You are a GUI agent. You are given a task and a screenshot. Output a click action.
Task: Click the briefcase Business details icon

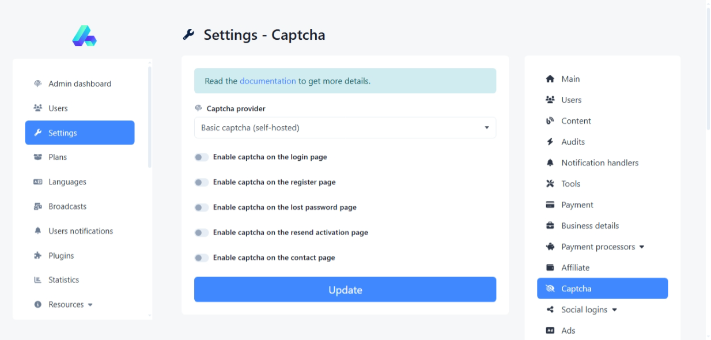click(x=550, y=226)
